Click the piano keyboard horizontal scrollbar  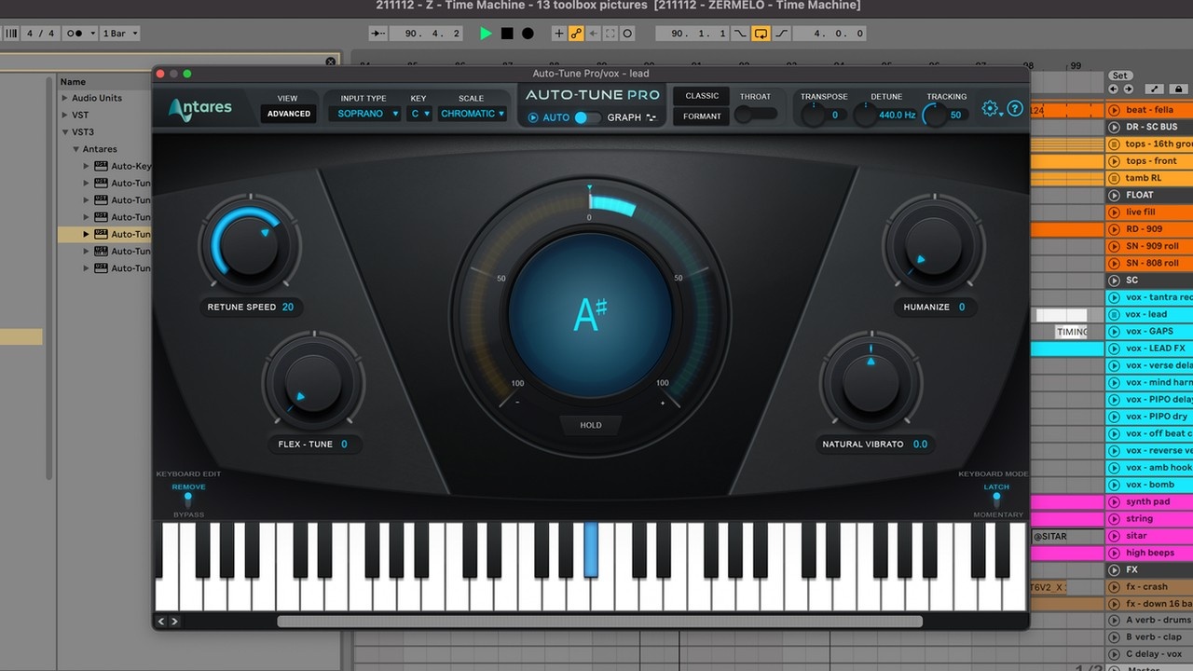click(599, 622)
